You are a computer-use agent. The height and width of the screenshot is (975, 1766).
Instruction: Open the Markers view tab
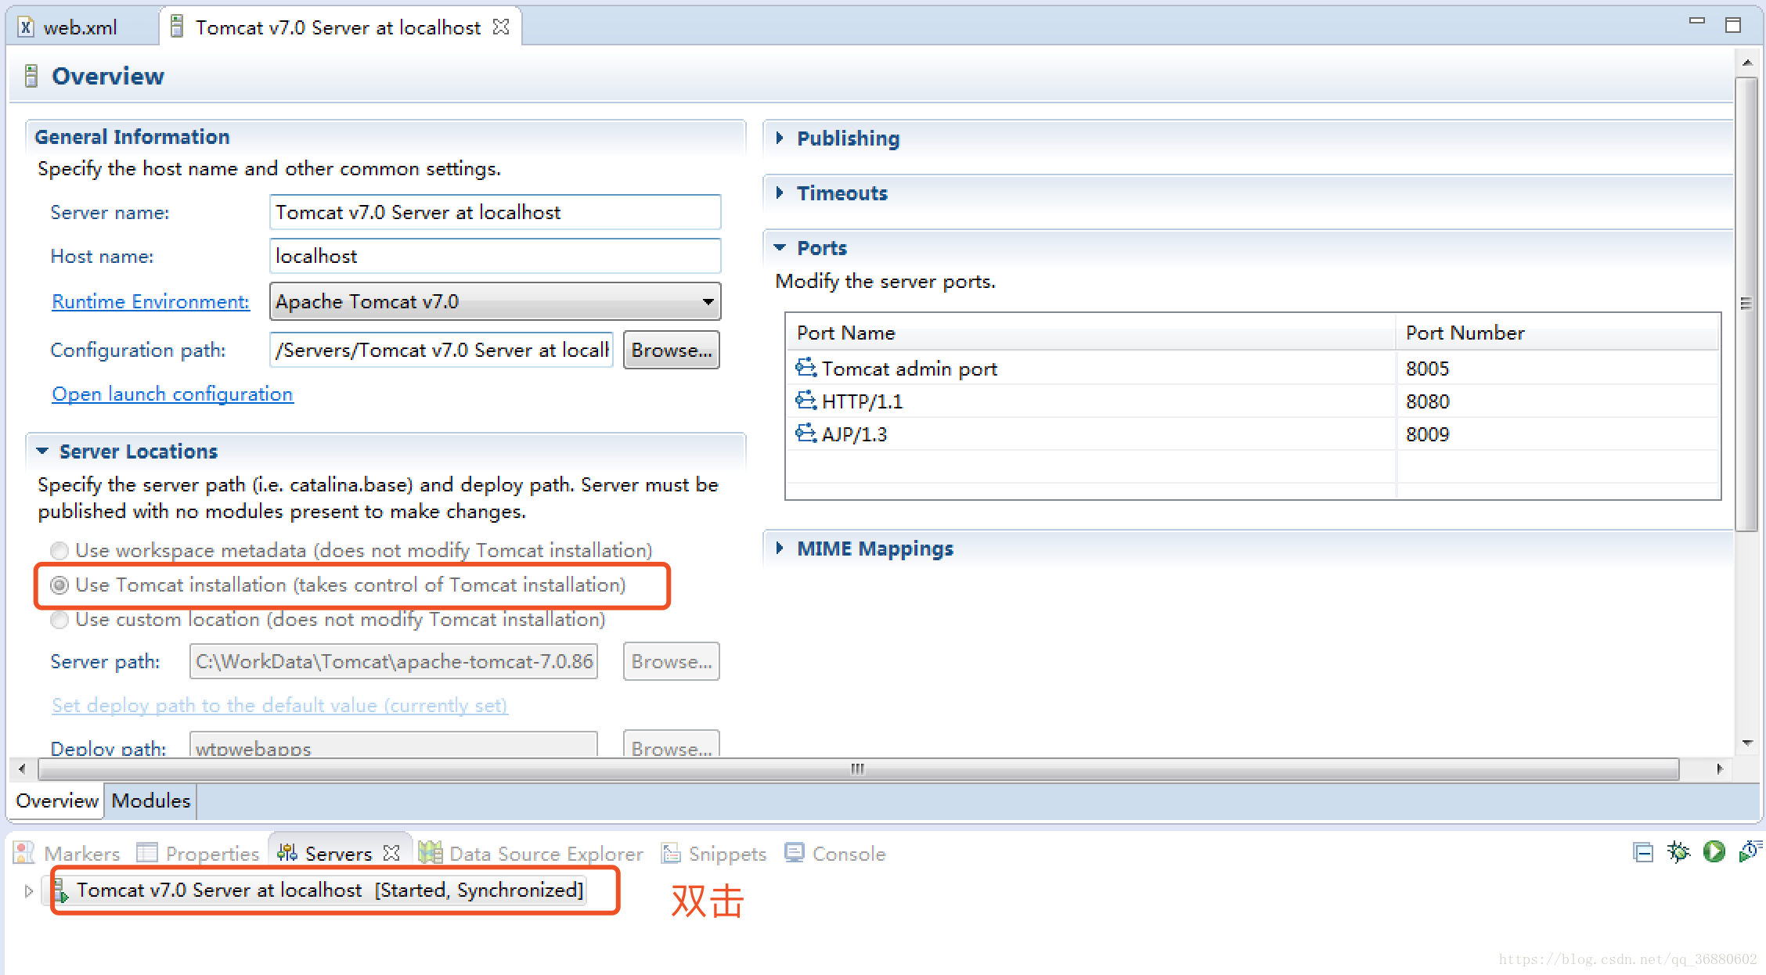[67, 853]
